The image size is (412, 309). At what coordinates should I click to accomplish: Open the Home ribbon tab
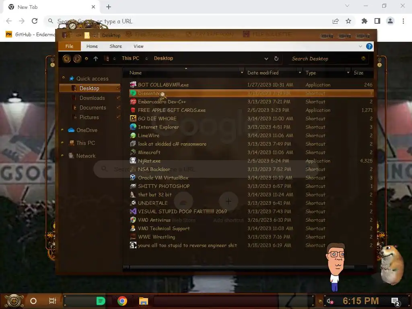pyautogui.click(x=92, y=46)
